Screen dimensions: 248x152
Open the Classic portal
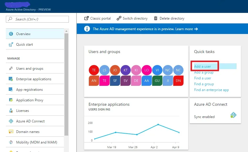click(x=98, y=18)
